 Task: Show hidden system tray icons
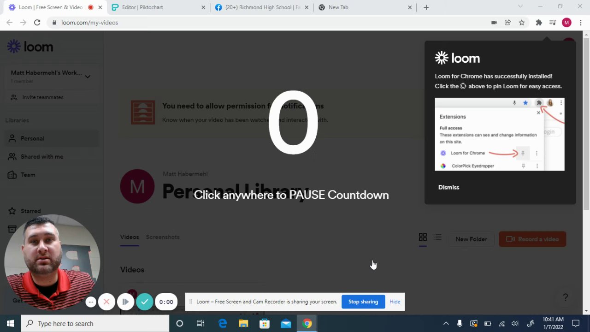point(446,323)
